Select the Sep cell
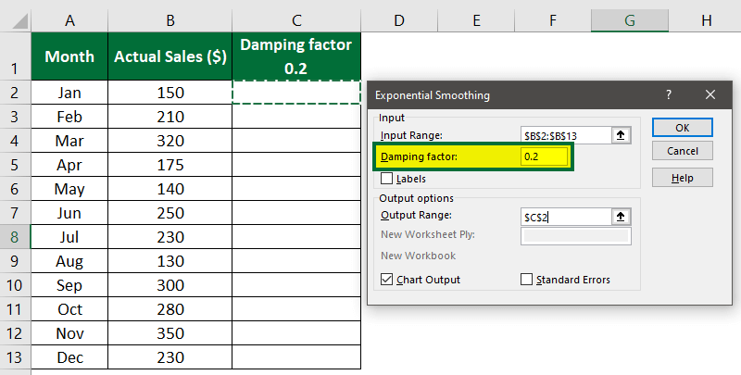 (x=69, y=285)
